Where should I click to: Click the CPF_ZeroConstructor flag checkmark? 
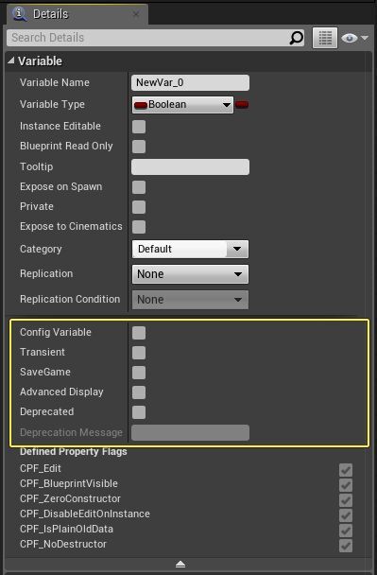pos(346,500)
